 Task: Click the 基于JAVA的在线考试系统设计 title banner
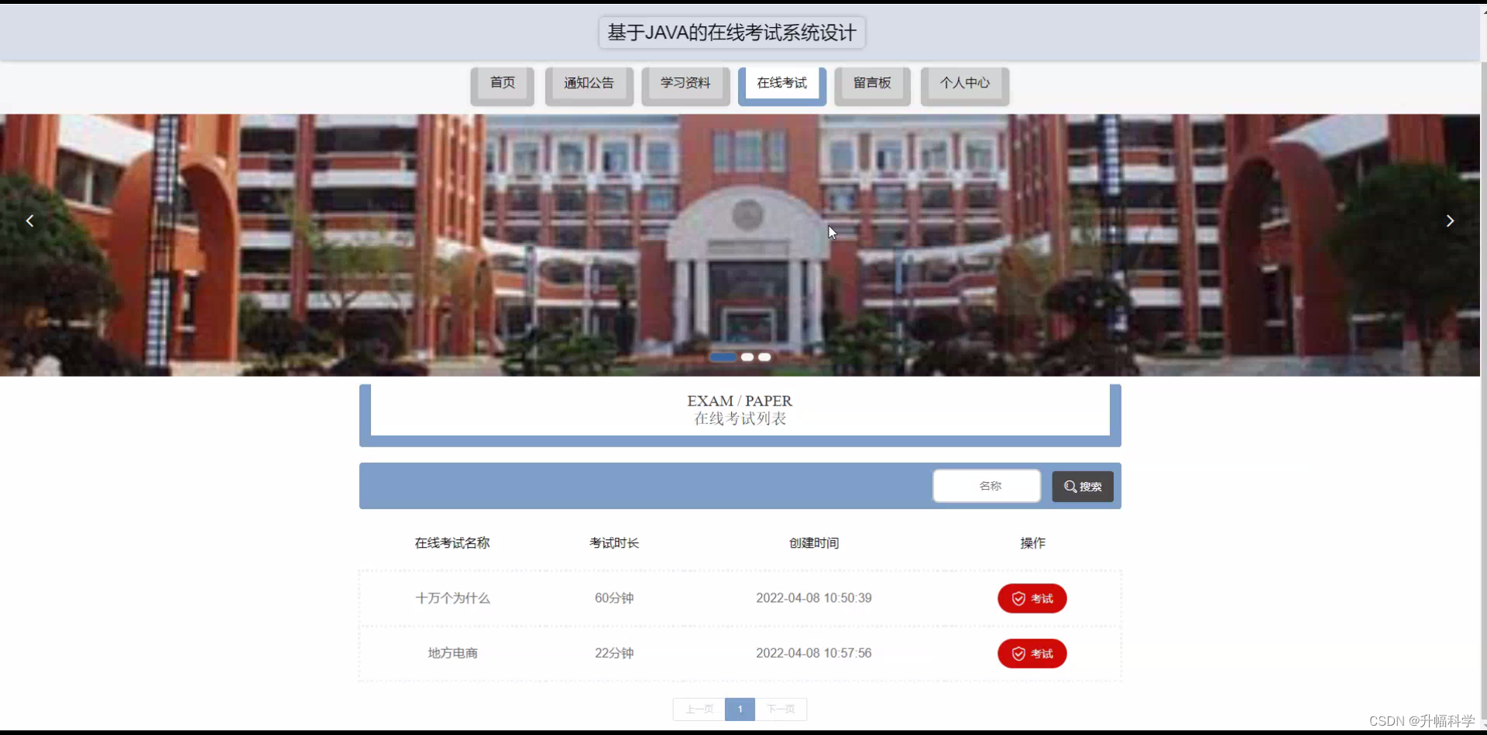click(731, 32)
